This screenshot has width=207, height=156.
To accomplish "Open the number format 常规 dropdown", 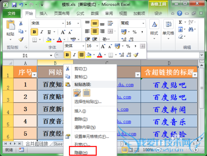I will (x=143, y=23).
